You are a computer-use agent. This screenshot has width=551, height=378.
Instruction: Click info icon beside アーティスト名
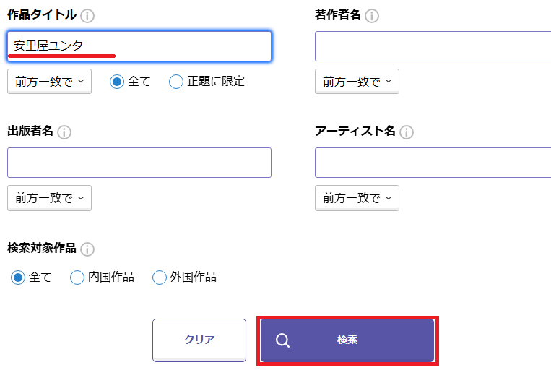click(x=407, y=132)
